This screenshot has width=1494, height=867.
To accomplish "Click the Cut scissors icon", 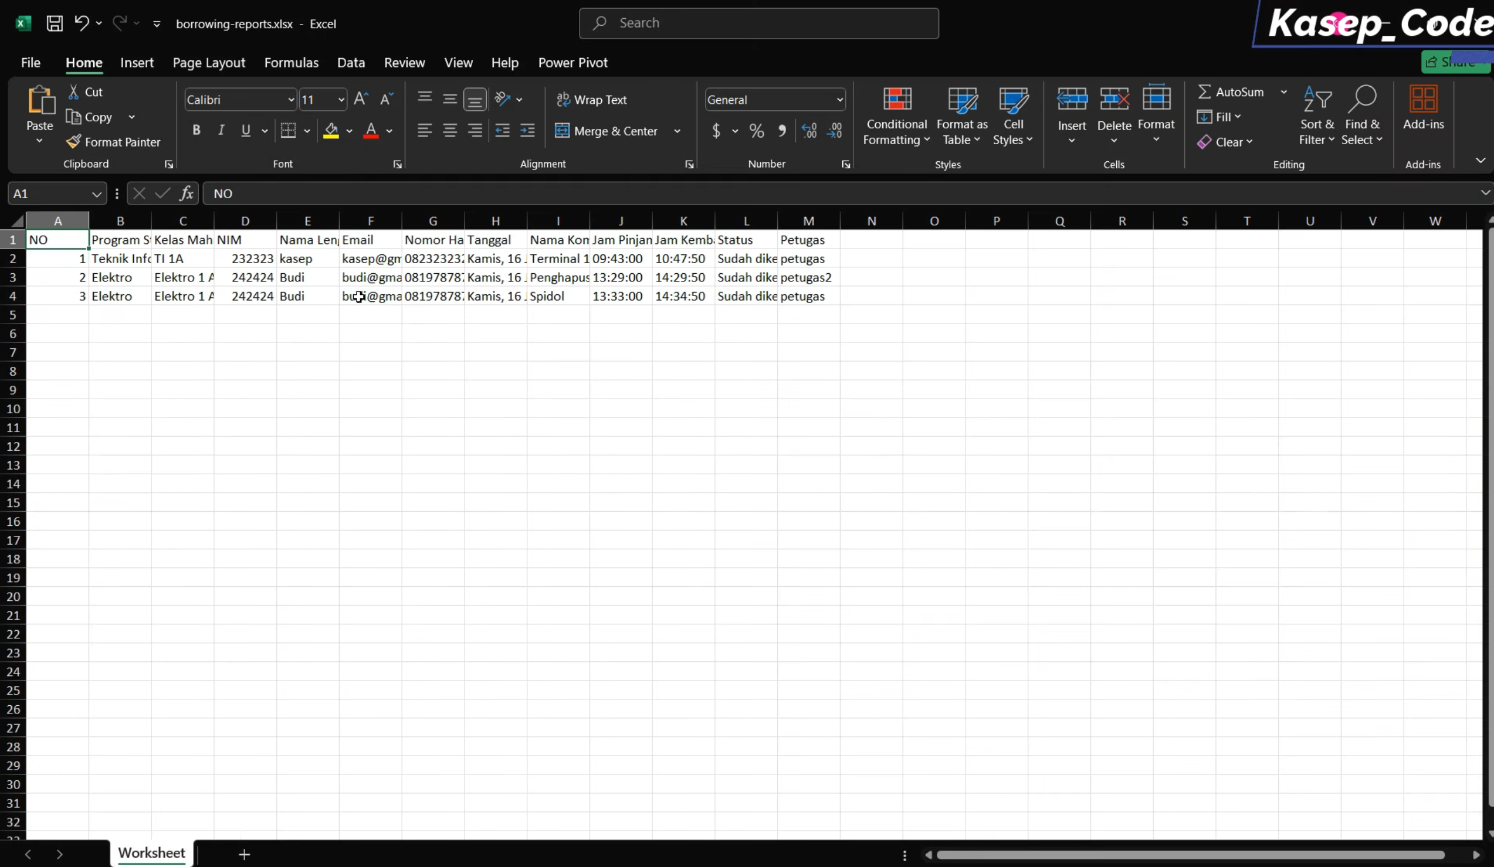I will [x=73, y=92].
